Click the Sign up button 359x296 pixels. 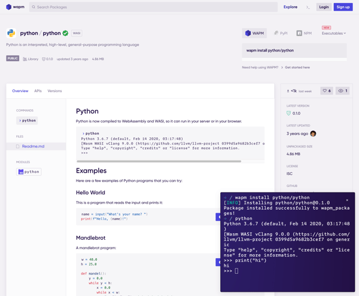pos(343,7)
